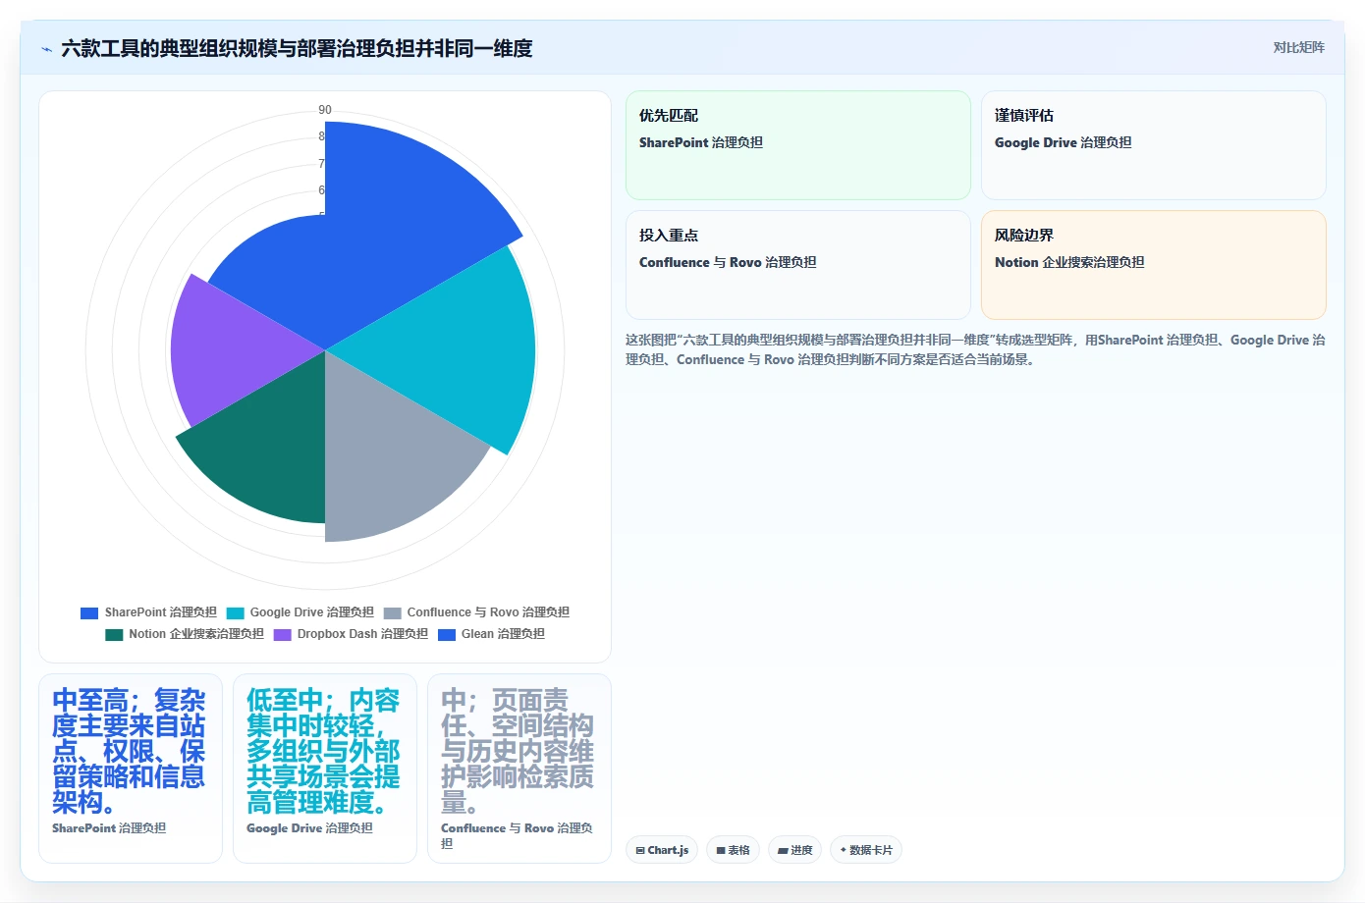Click the 低至中 Google Drive stat card
The width and height of the screenshot is (1365, 903).
tap(325, 769)
